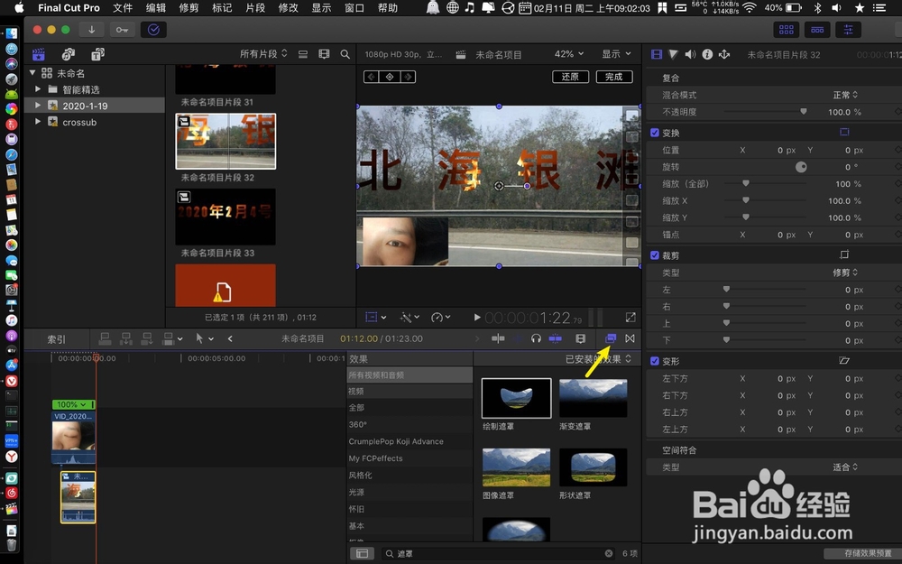
Task: Open the 42% viewer zoom dropdown
Action: [x=568, y=53]
